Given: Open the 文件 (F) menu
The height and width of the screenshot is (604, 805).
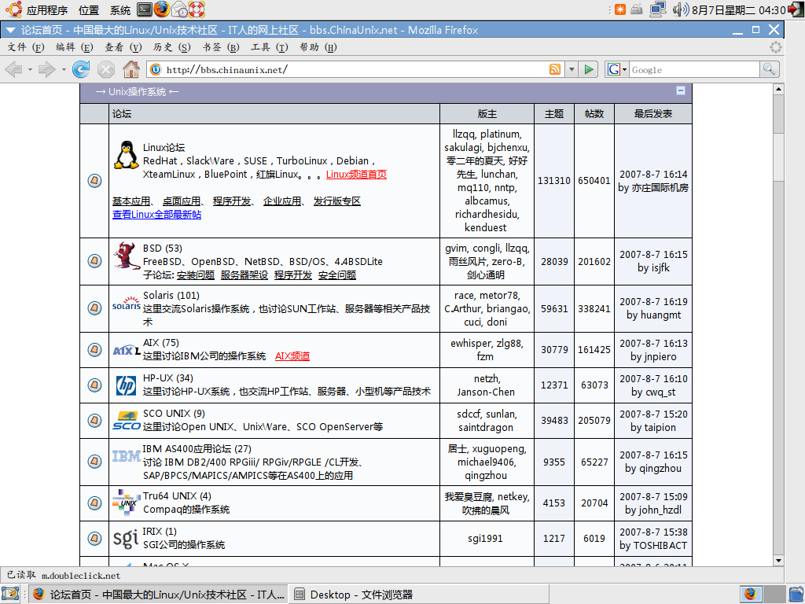Looking at the screenshot, I should click(x=26, y=47).
